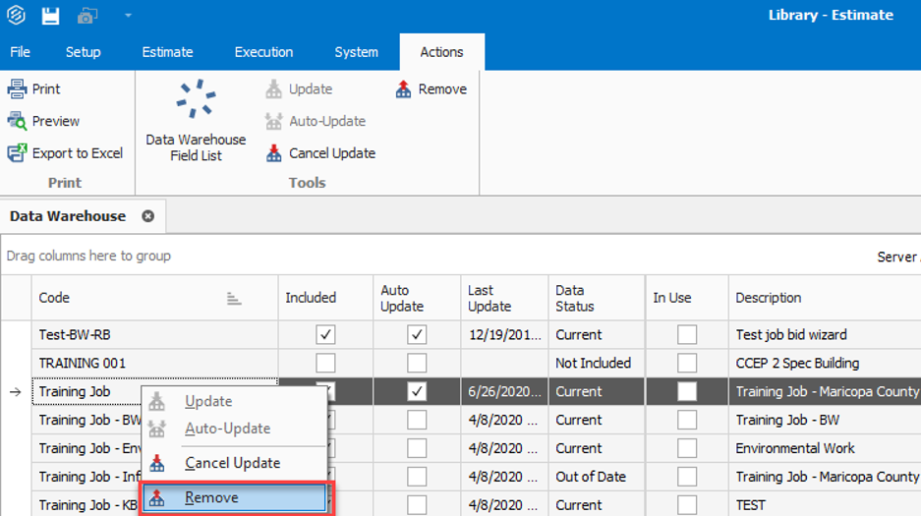Select the TRAINING 001 code cell
Screen dimensions: 921x516
(83, 364)
